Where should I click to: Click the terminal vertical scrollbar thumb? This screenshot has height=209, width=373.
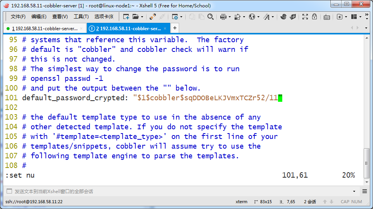coord(367,163)
